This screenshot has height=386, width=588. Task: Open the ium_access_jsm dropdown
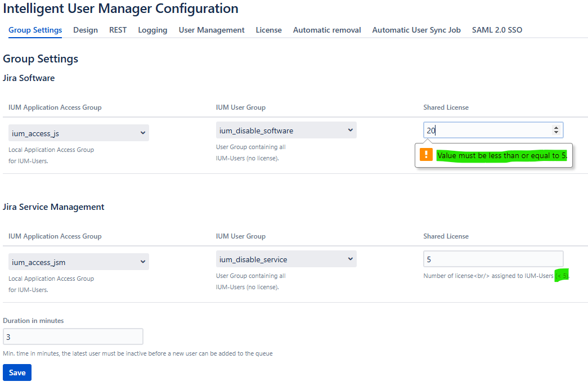(79, 262)
